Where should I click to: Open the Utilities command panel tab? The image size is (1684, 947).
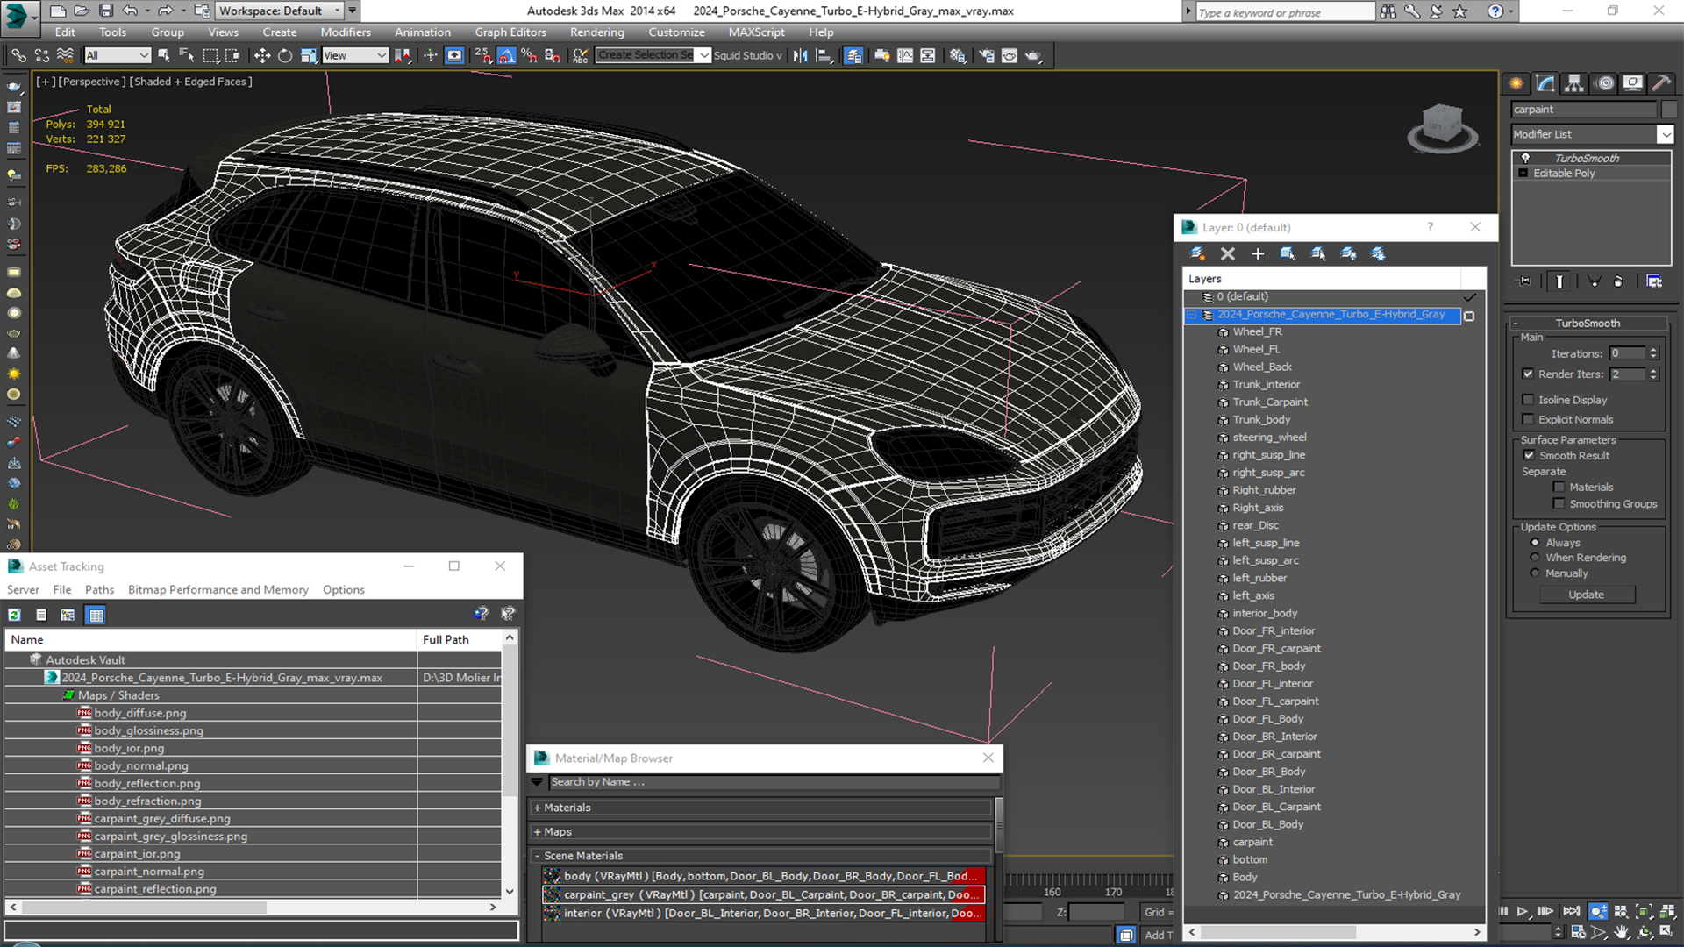pyautogui.click(x=1660, y=83)
